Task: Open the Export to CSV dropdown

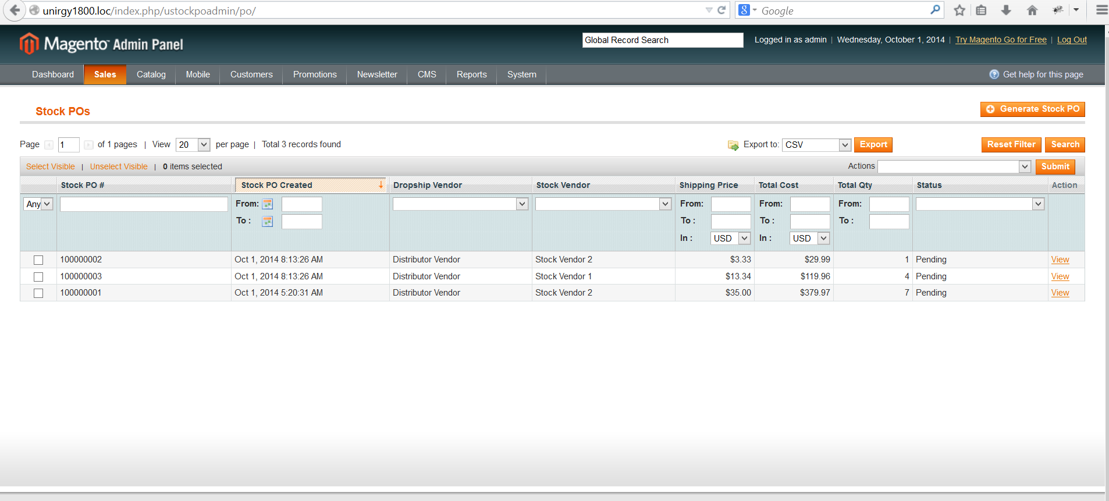Action: click(x=816, y=145)
